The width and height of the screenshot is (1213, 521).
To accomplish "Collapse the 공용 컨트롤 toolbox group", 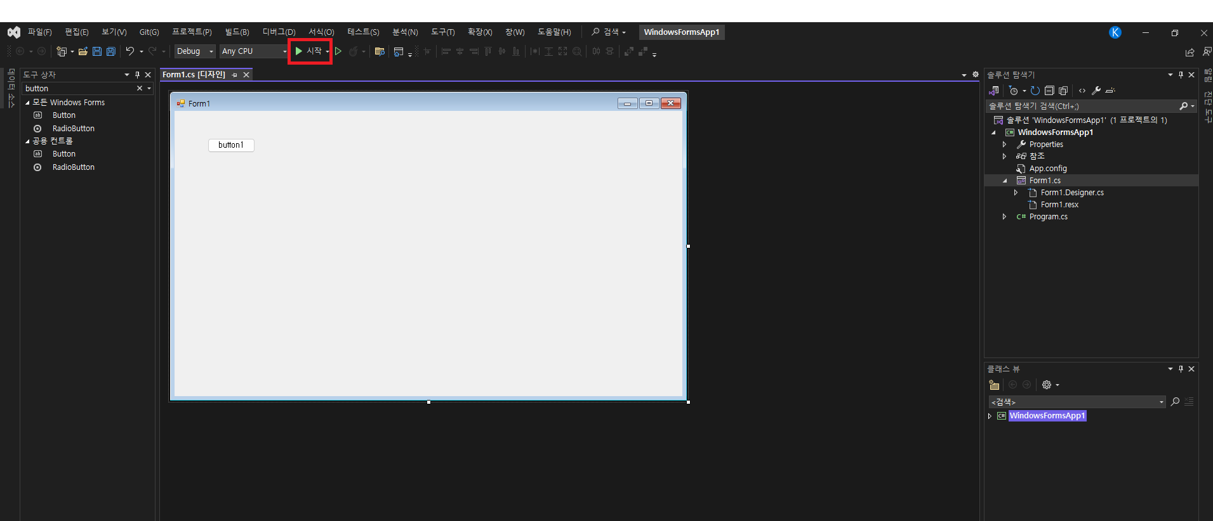I will click(x=27, y=141).
